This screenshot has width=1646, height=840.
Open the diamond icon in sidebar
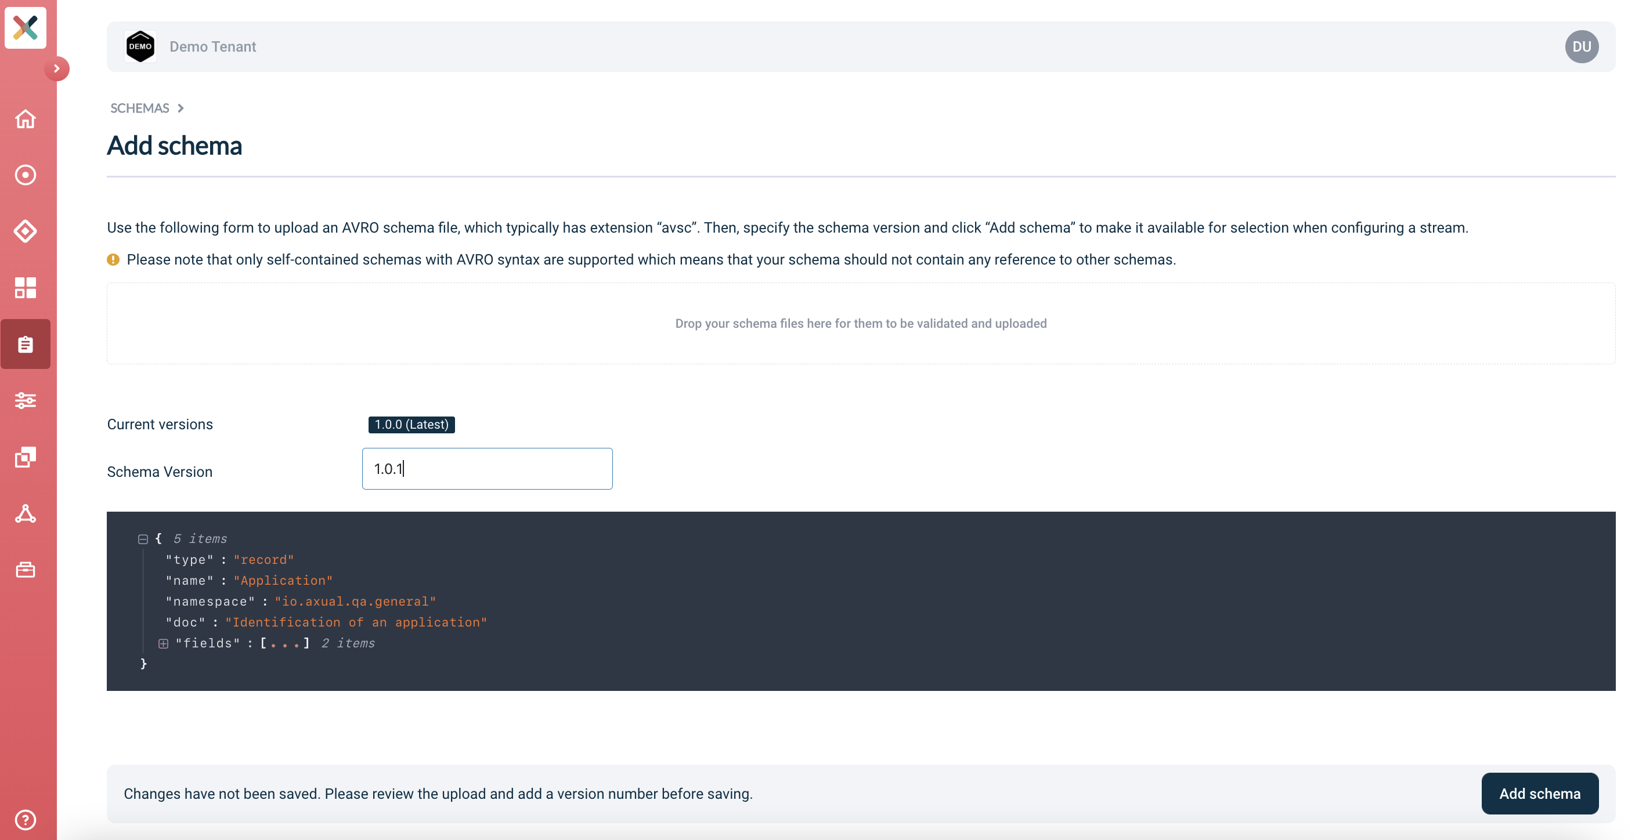[26, 231]
